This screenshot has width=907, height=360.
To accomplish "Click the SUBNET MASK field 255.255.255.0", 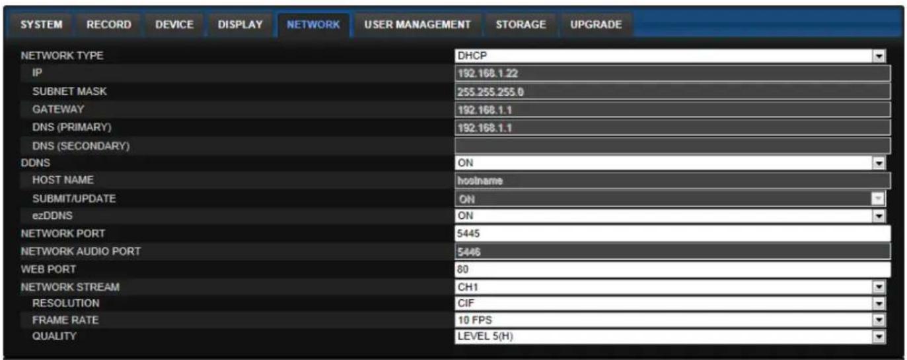I will coord(672,92).
